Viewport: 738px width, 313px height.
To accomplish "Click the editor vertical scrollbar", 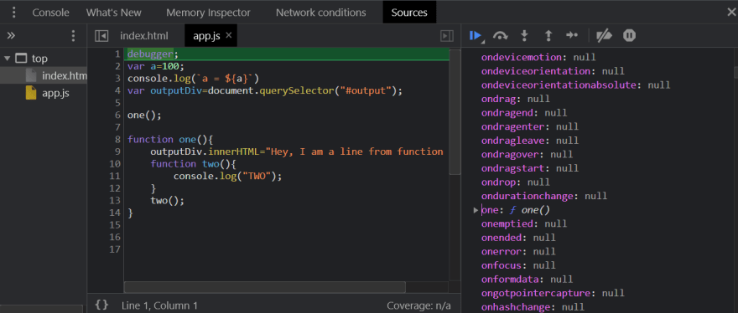I will pos(455,112).
